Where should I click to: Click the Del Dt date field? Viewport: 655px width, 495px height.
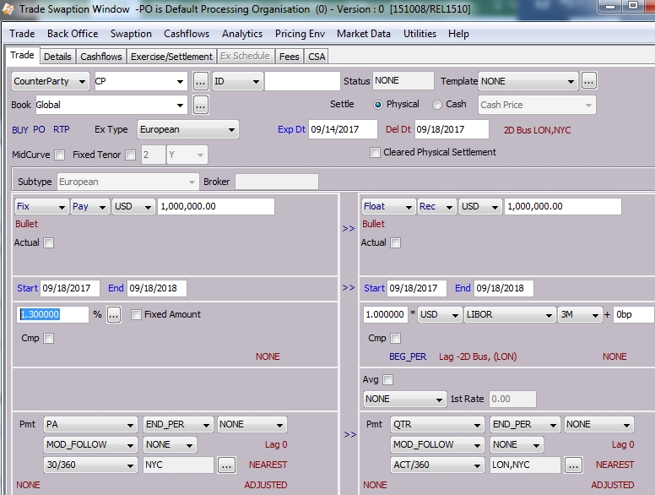coord(452,129)
